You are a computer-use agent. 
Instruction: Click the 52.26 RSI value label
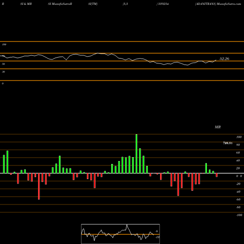(x=224, y=59)
